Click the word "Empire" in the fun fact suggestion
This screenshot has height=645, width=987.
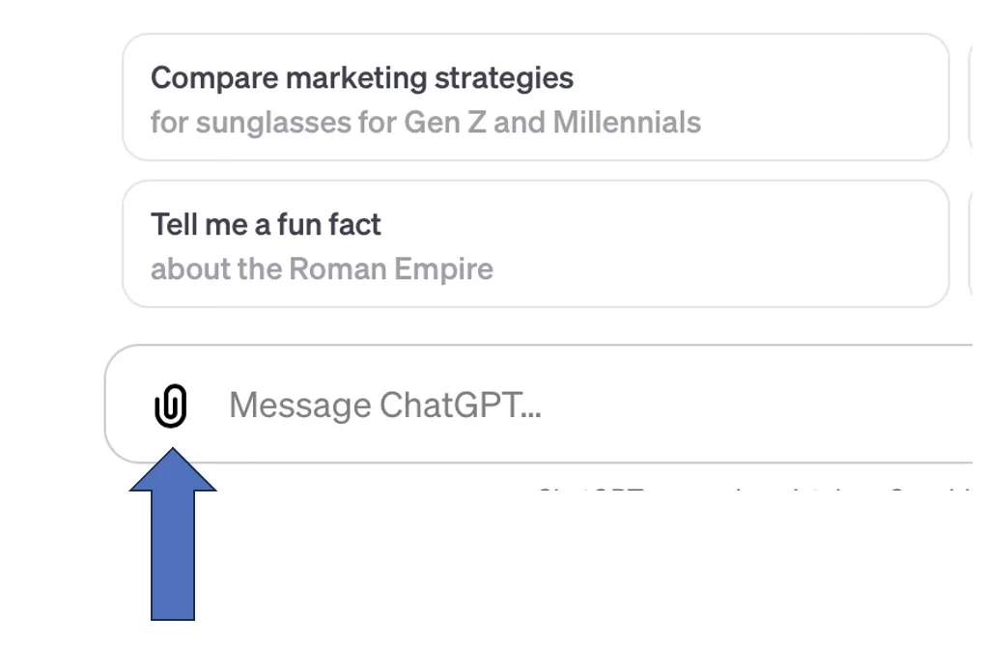[x=445, y=268]
